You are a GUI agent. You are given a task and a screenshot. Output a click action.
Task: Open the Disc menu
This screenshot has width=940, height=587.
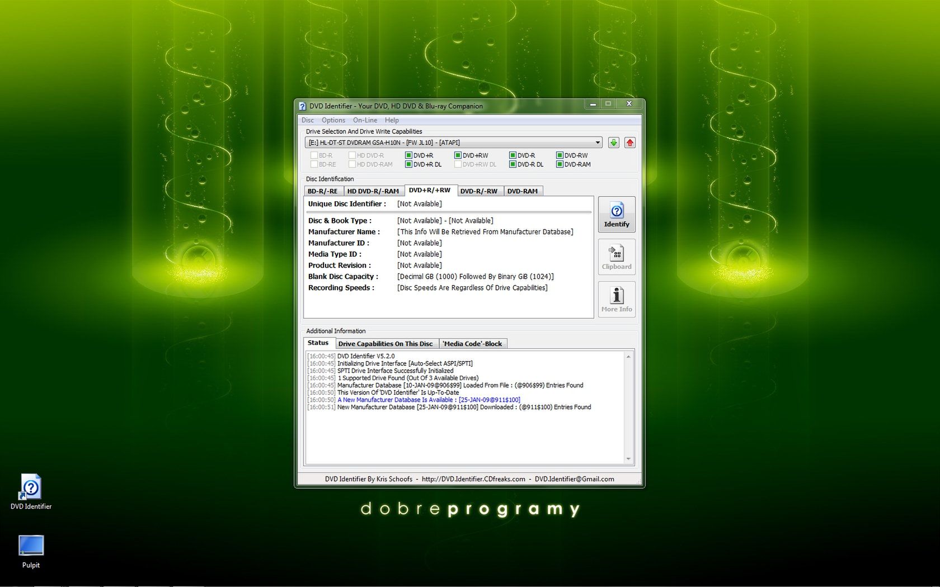(x=308, y=120)
